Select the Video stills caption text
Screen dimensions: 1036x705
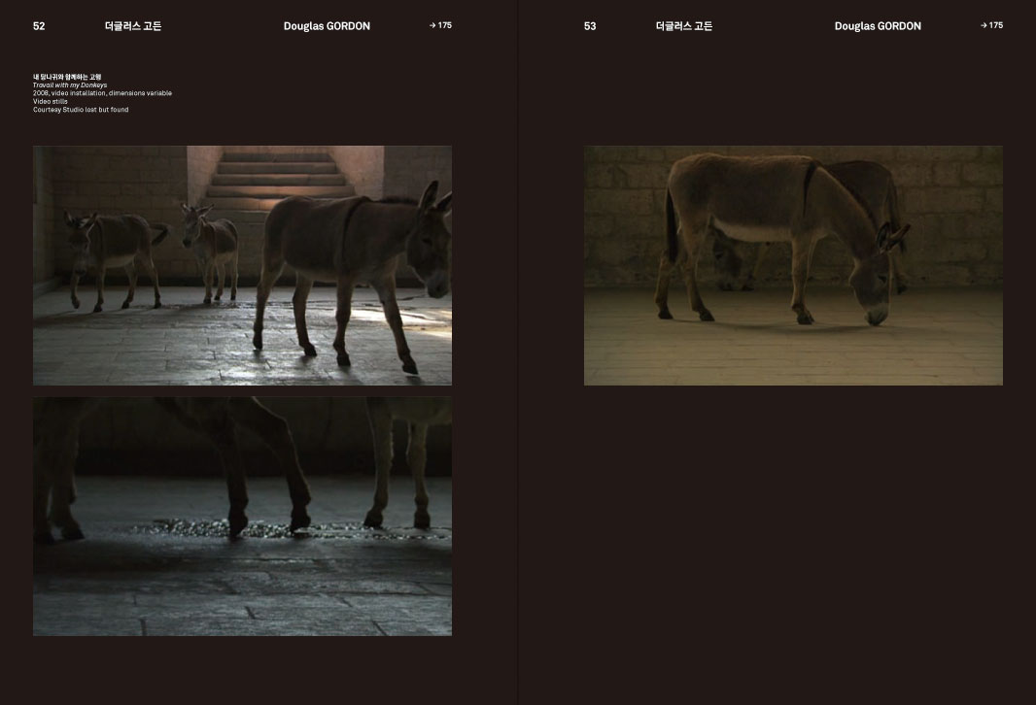click(x=51, y=101)
